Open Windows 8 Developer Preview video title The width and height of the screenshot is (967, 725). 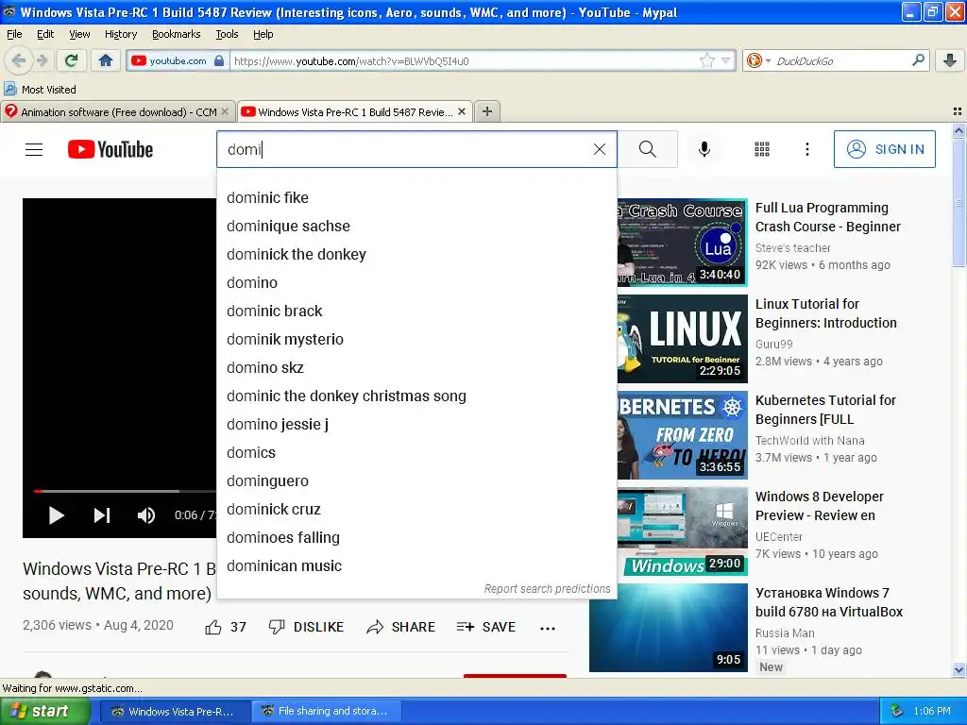pos(819,506)
